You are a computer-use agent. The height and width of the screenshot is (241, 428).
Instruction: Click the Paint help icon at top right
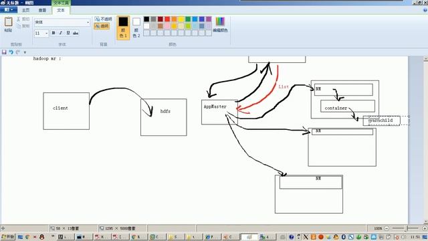(425, 10)
